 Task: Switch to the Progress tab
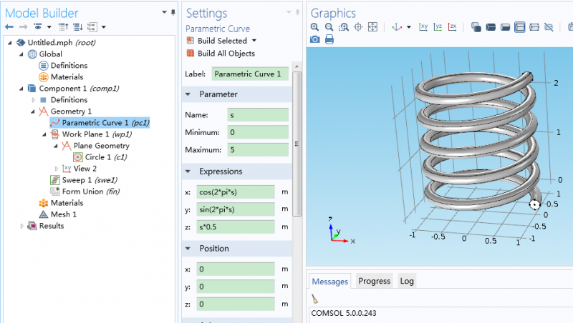click(373, 282)
